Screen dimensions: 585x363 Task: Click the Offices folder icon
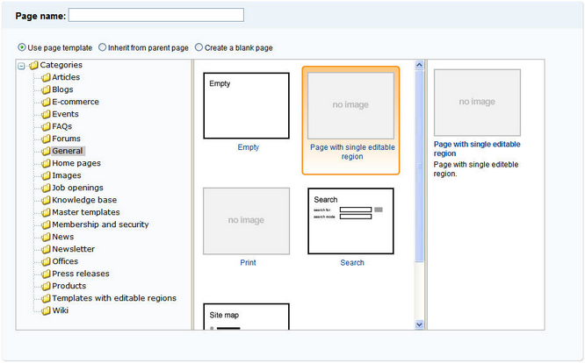46,262
